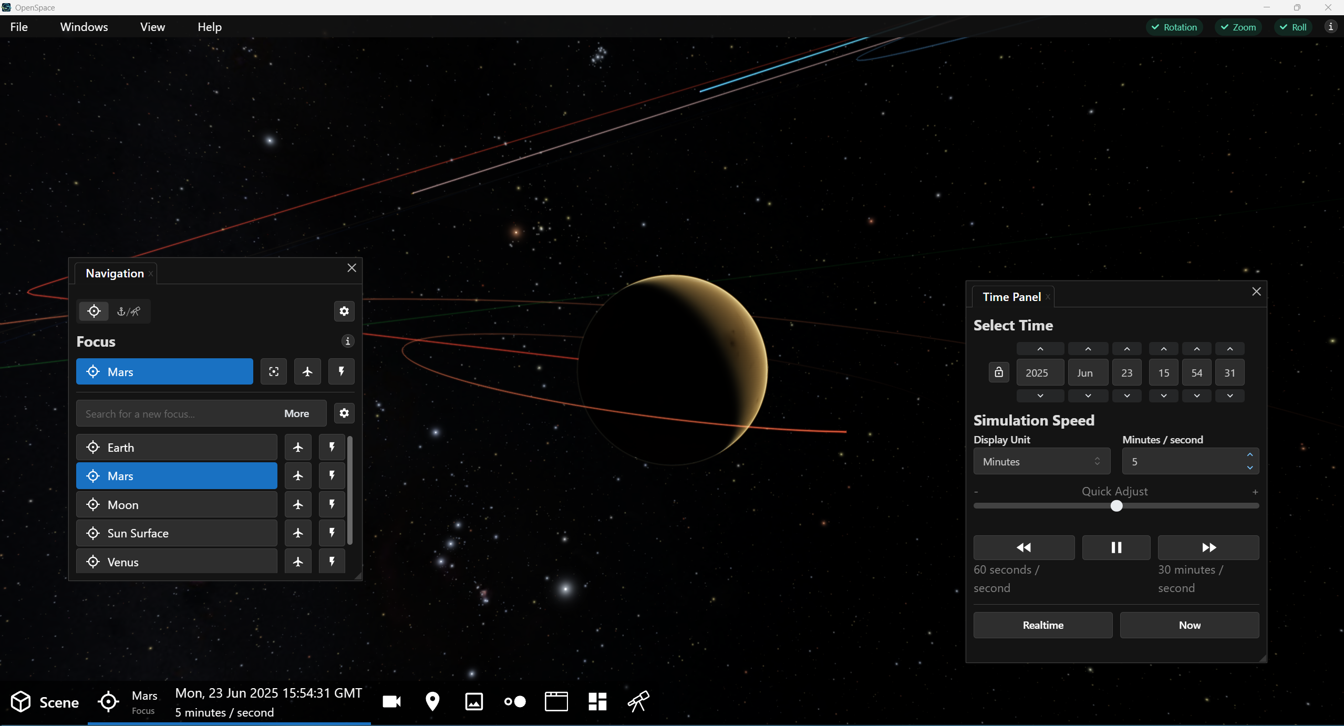Open the camera session recording icon
Image resolution: width=1344 pixels, height=726 pixels.
(x=391, y=702)
